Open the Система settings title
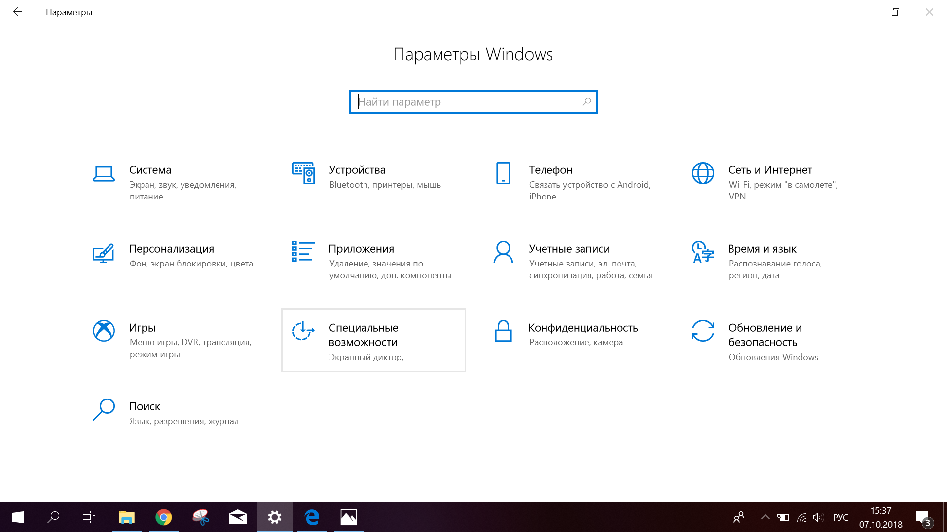 150,170
